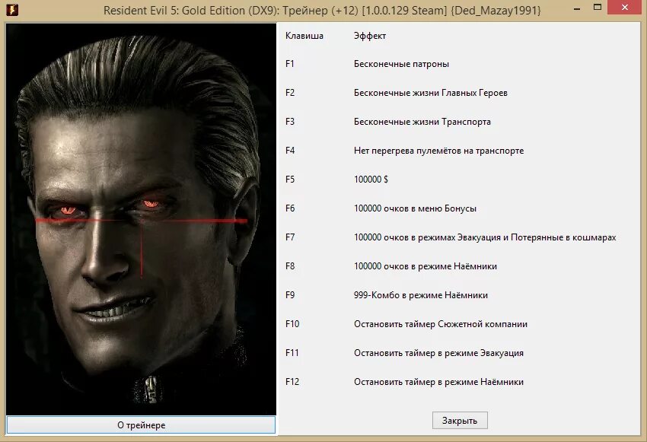Viewport: 647px width, 442px height.
Task: Click "Остановить таймер в режиме Наёмники" text
Action: click(x=438, y=381)
